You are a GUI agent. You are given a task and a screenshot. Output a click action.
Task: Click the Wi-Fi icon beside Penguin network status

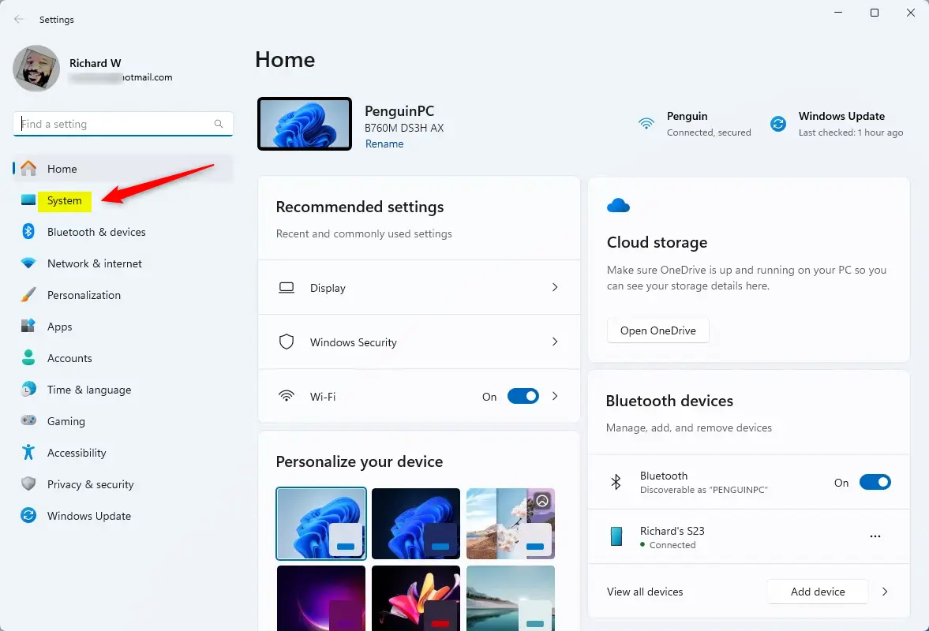point(646,123)
